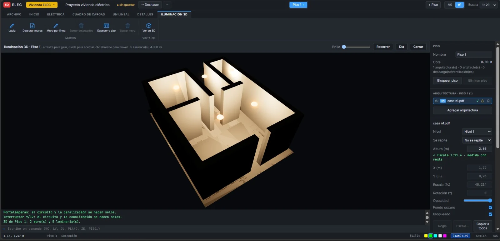Go to the UNILINEAL tab
Viewport: 500px width, 241px height.
(121, 14)
